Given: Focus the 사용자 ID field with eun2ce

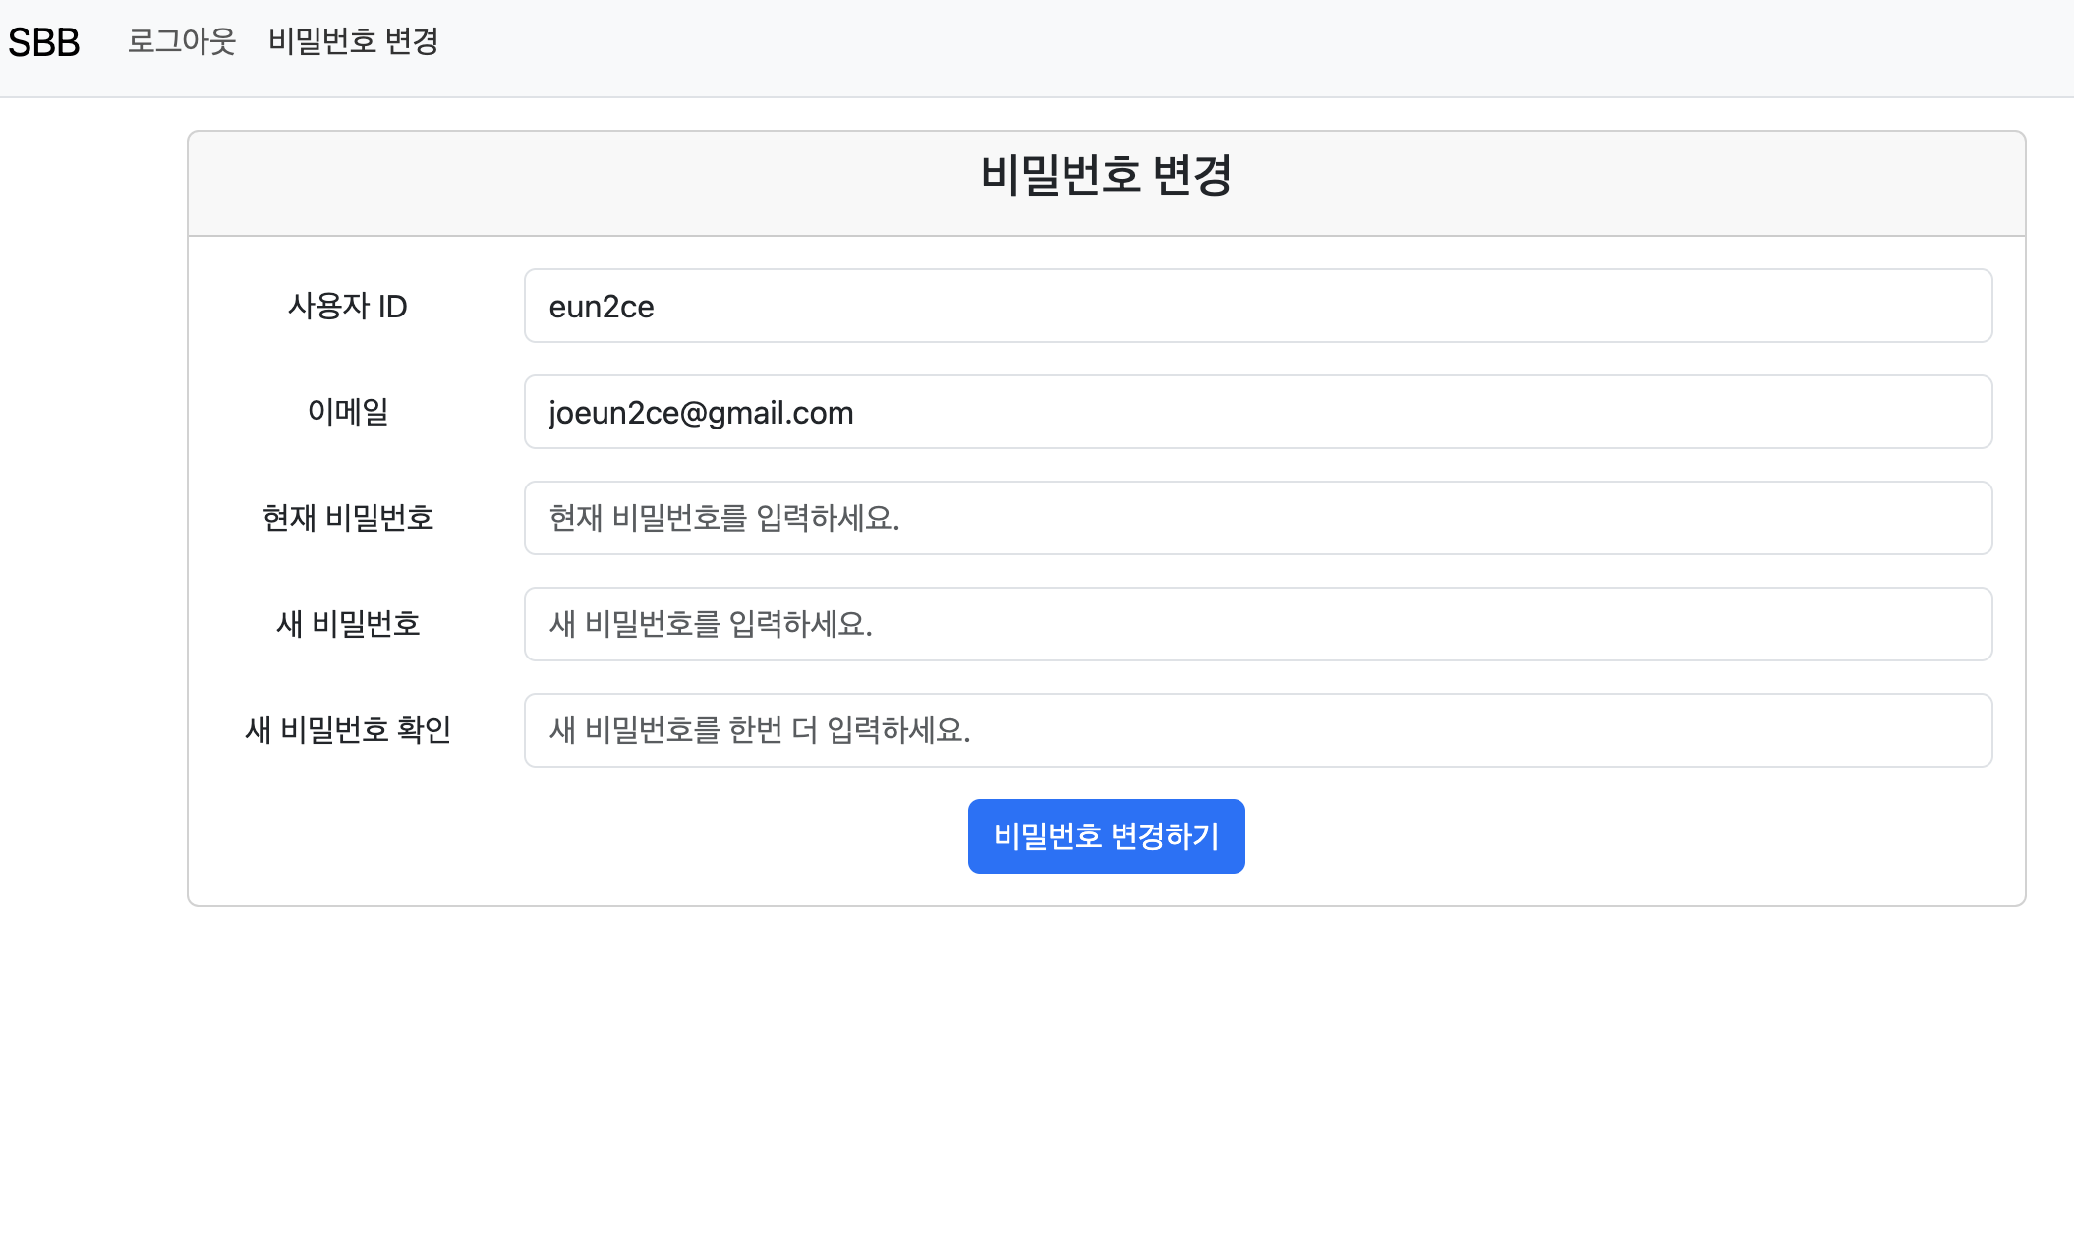Looking at the screenshot, I should [x=1258, y=306].
